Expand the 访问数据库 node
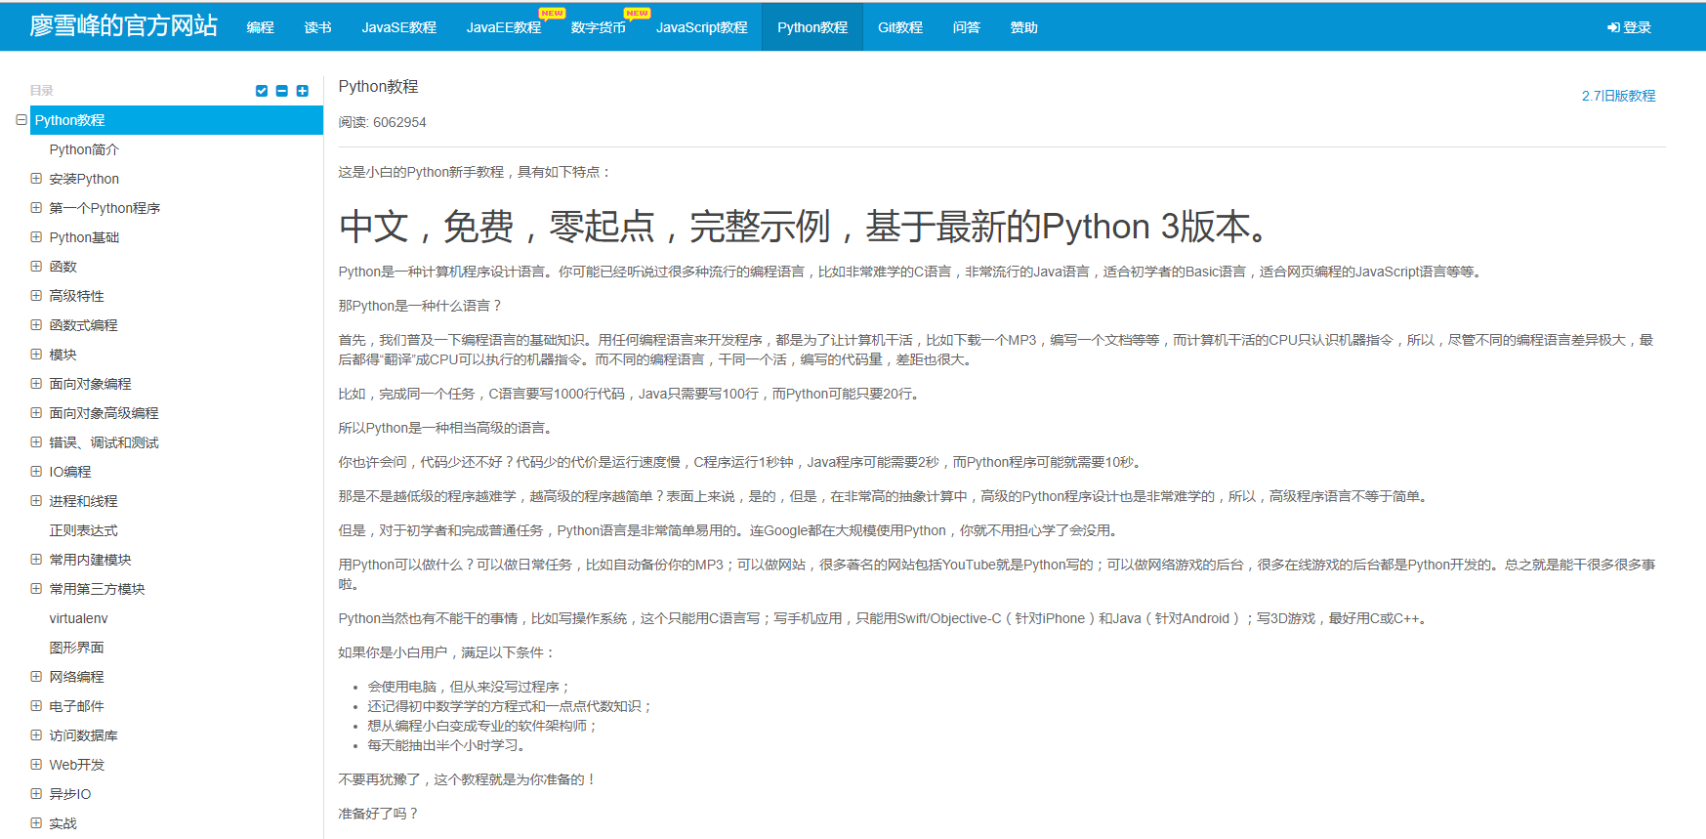 [x=36, y=735]
